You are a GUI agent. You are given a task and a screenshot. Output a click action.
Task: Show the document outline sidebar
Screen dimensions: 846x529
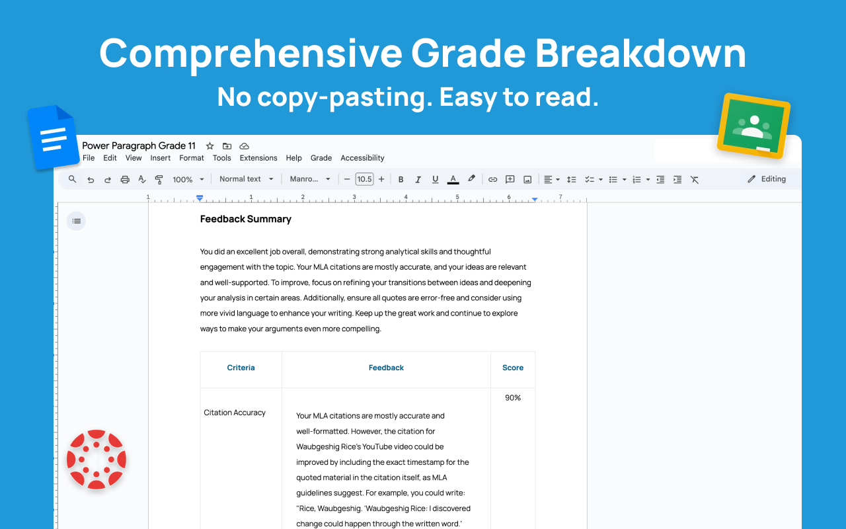76,221
